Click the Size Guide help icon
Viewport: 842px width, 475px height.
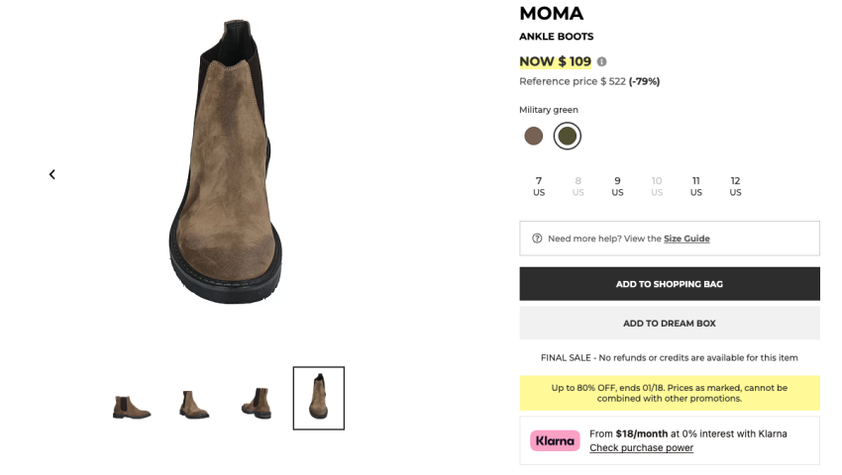[x=537, y=238]
